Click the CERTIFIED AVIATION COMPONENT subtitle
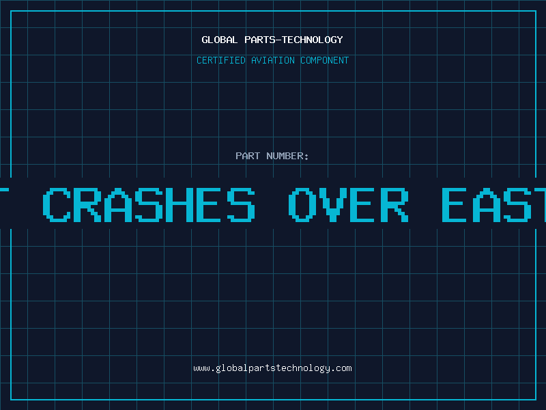546x410 pixels. 272,60
